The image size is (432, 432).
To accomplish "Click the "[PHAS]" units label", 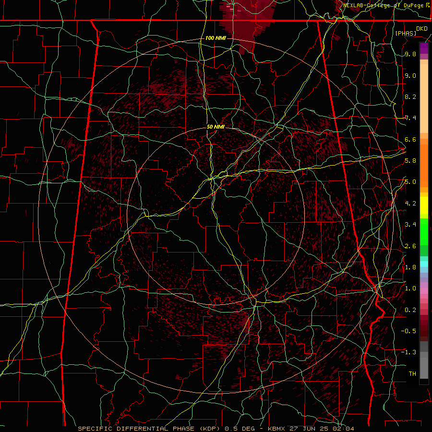I will coord(406,33).
